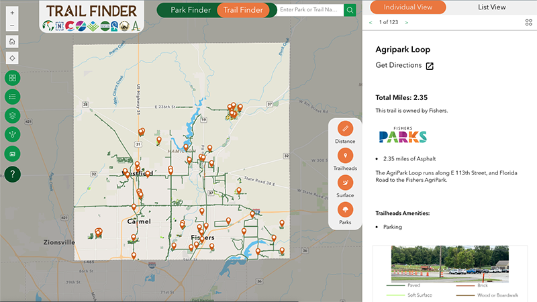Locate my position on map
Image resolution: width=537 pixels, height=302 pixels.
click(x=12, y=58)
